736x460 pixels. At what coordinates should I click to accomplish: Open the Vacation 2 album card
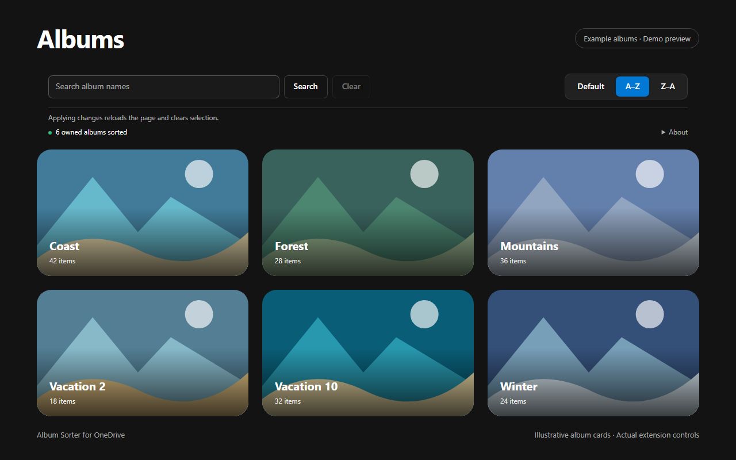pyautogui.click(x=143, y=353)
